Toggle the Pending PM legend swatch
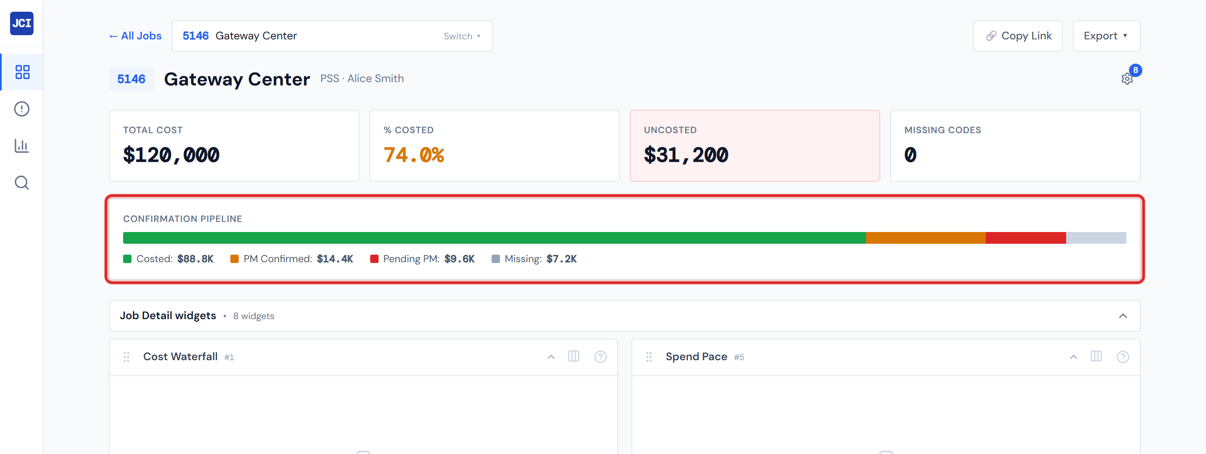The image size is (1206, 454). click(x=374, y=258)
